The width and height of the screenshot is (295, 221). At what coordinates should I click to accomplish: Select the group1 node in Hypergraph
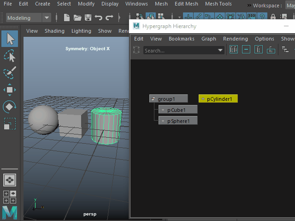point(169,99)
